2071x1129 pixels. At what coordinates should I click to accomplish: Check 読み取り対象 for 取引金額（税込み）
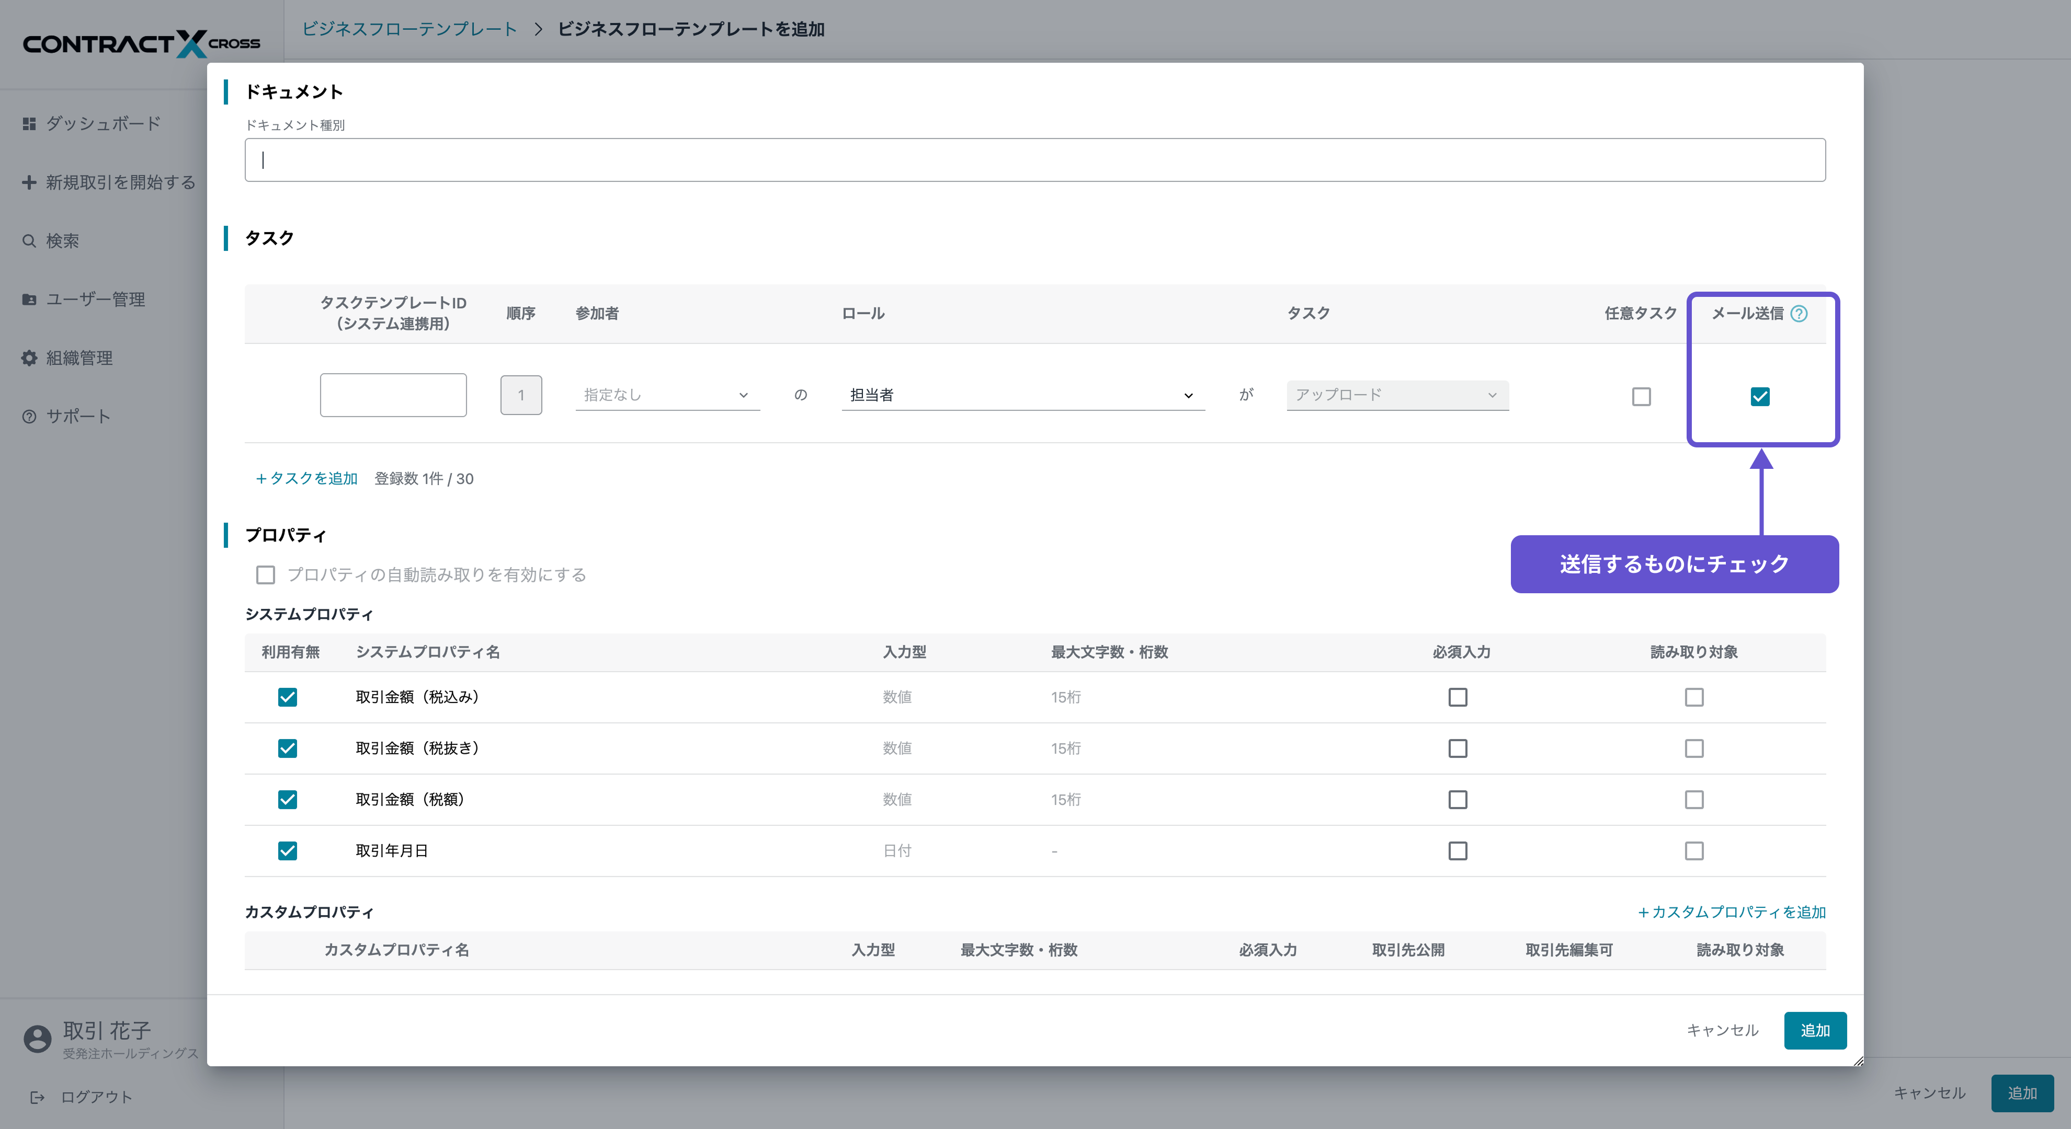pyautogui.click(x=1694, y=697)
